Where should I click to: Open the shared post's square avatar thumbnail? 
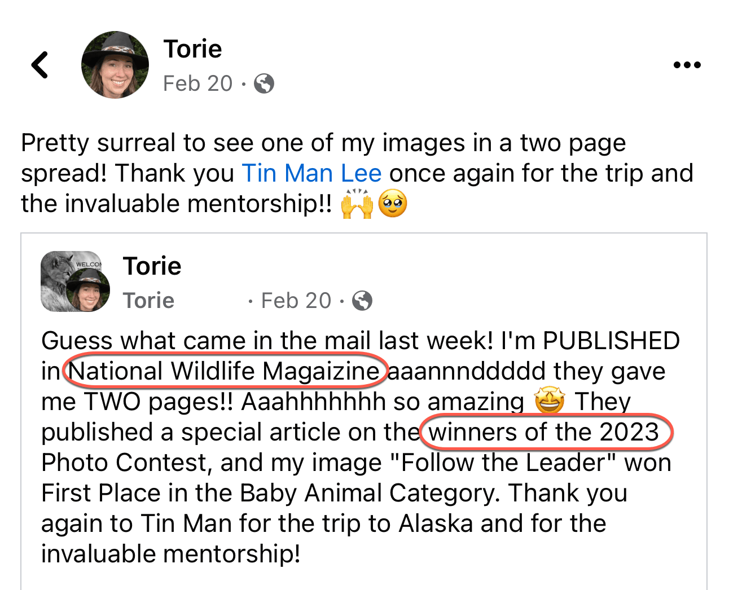pyautogui.click(x=76, y=281)
